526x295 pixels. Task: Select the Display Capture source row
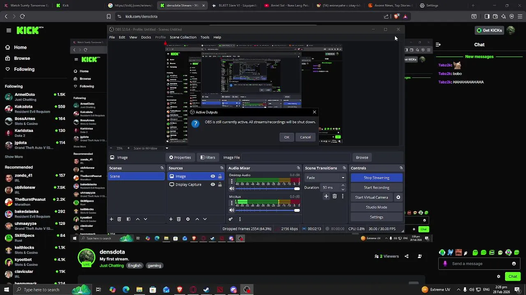195,184
